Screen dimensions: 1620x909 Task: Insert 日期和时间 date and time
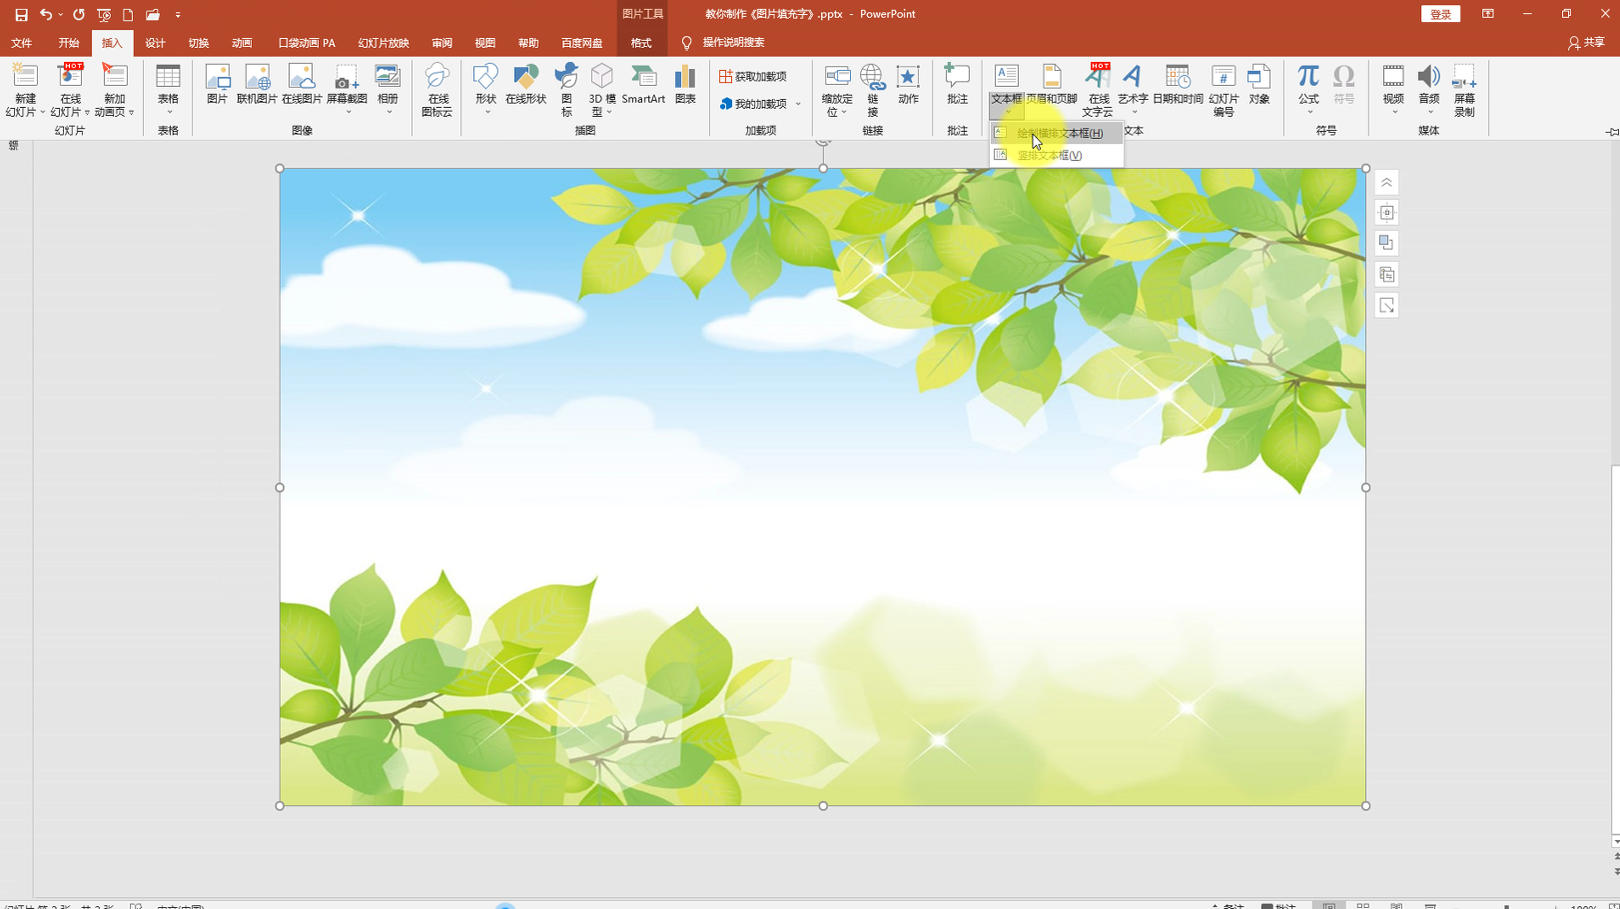[1178, 84]
